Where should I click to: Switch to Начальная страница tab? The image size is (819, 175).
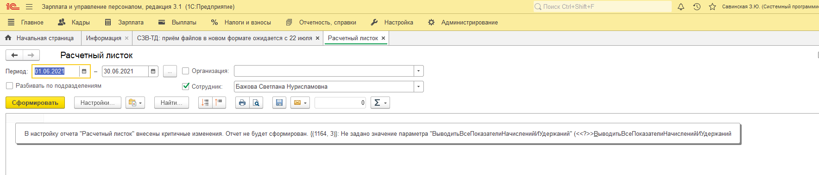pyautogui.click(x=40, y=38)
